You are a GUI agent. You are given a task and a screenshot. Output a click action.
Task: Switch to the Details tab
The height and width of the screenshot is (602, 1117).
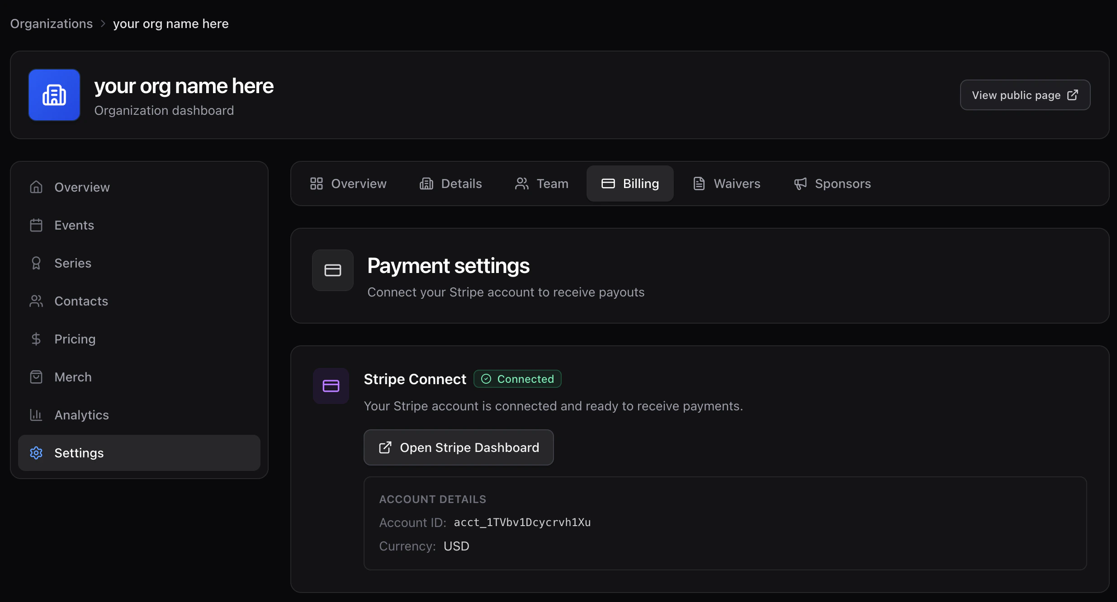[x=451, y=183]
